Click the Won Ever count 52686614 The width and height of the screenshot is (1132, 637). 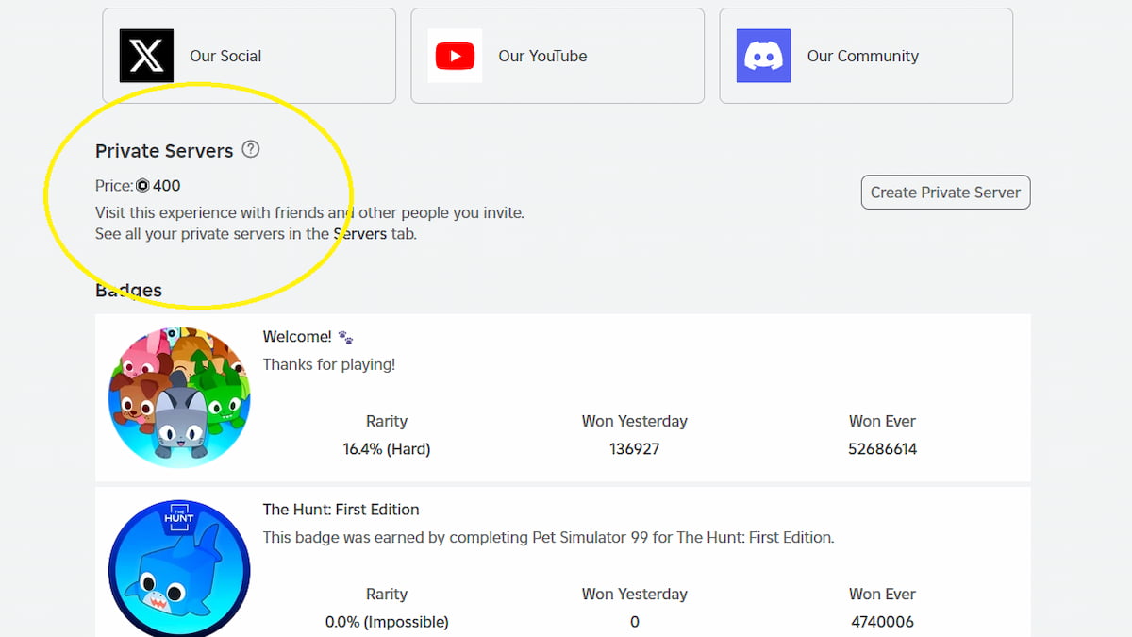coord(882,449)
